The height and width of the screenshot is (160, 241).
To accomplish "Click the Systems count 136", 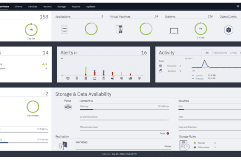I will [x=210, y=16].
